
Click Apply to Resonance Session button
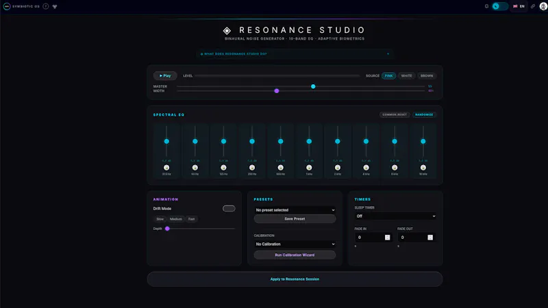(295, 279)
